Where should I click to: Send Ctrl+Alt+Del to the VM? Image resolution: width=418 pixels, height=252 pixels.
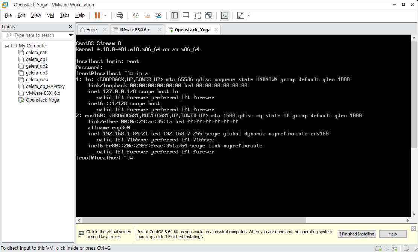tap(120, 15)
